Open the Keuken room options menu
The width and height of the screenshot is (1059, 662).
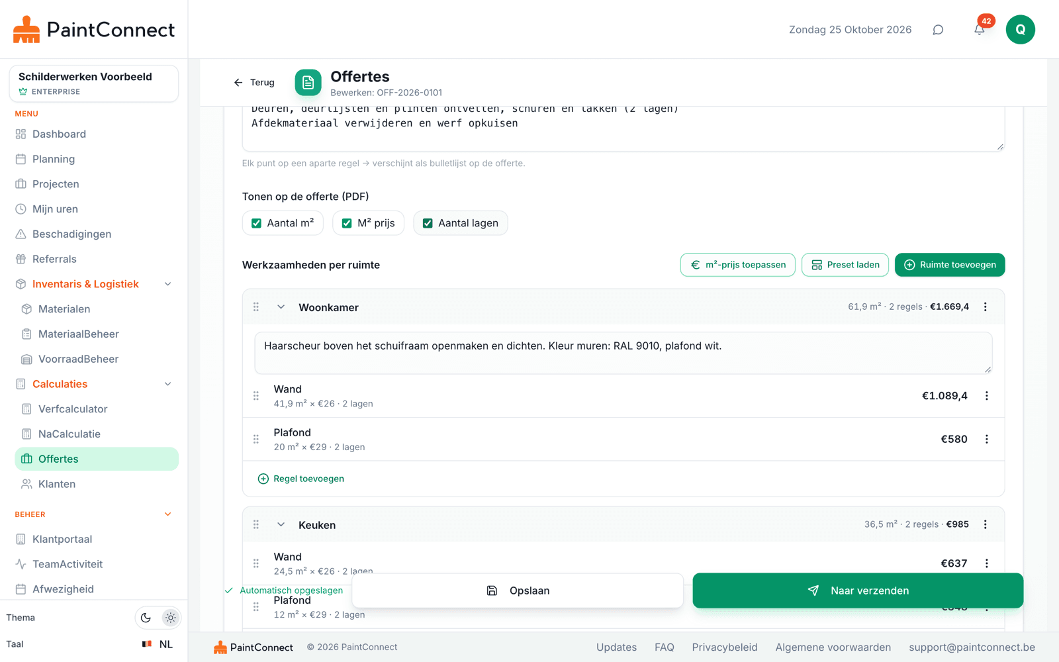[x=985, y=525]
